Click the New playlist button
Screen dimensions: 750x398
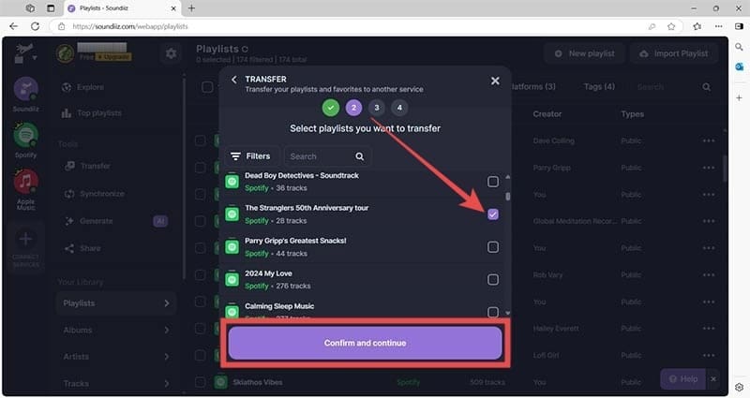click(584, 53)
